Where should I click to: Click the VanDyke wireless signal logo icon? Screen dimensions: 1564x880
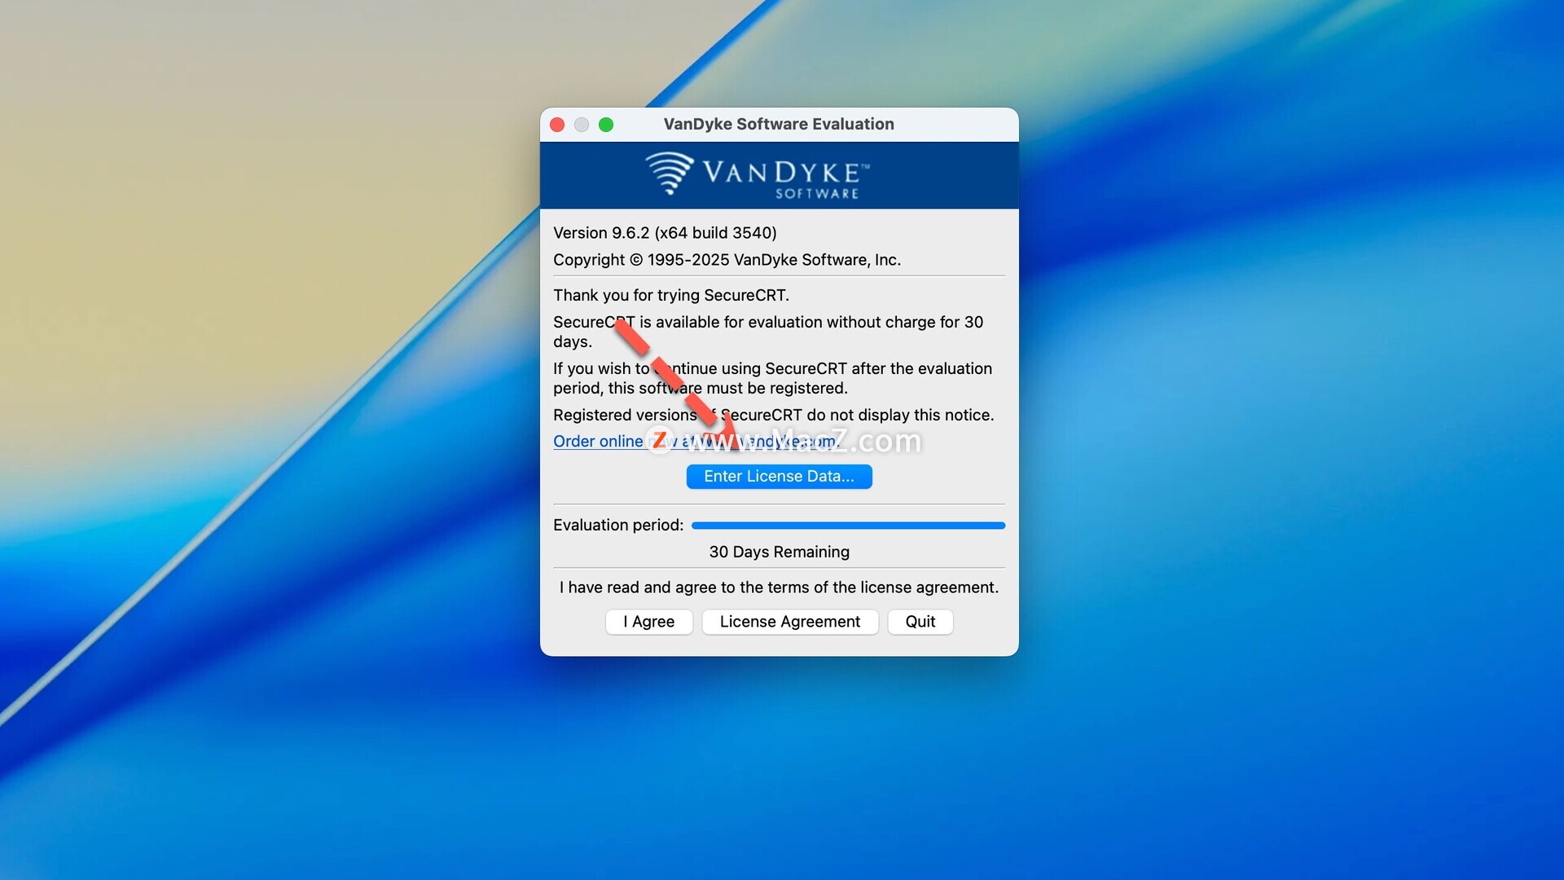pos(670,174)
